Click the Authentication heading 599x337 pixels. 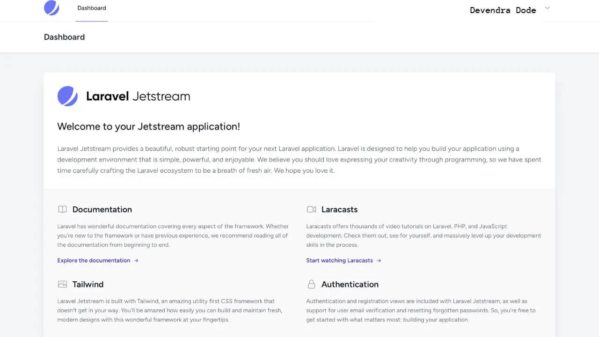point(350,284)
